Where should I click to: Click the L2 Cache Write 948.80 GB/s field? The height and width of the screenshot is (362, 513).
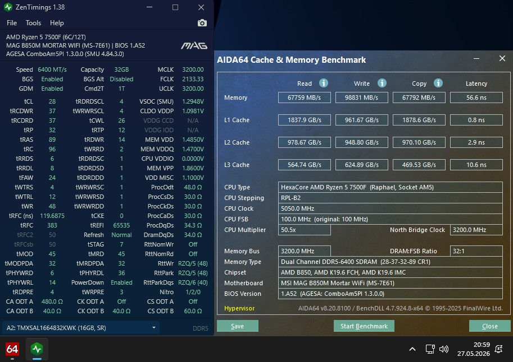tap(361, 143)
